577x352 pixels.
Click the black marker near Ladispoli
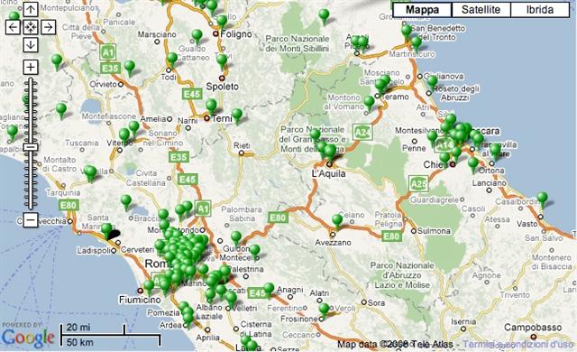coord(114,234)
